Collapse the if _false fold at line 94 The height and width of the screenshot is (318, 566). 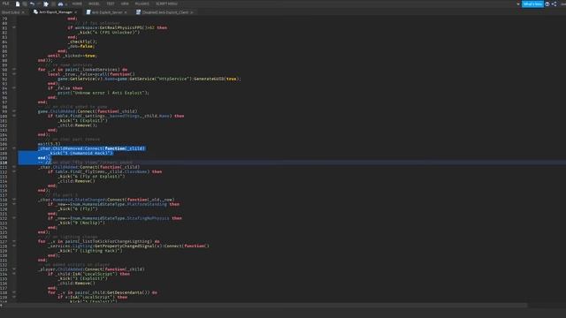point(14,88)
